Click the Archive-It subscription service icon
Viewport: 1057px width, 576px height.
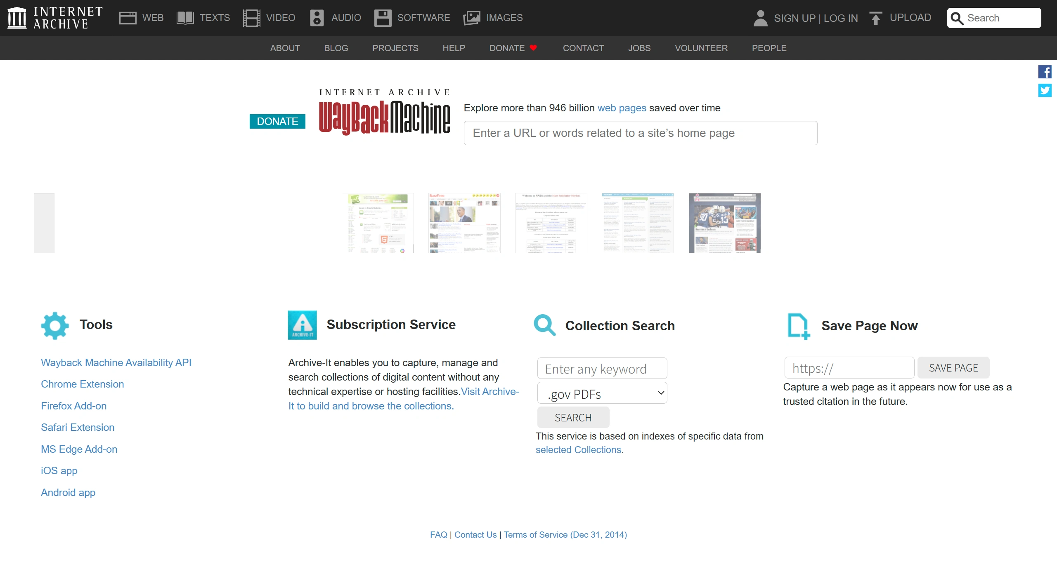pos(302,325)
